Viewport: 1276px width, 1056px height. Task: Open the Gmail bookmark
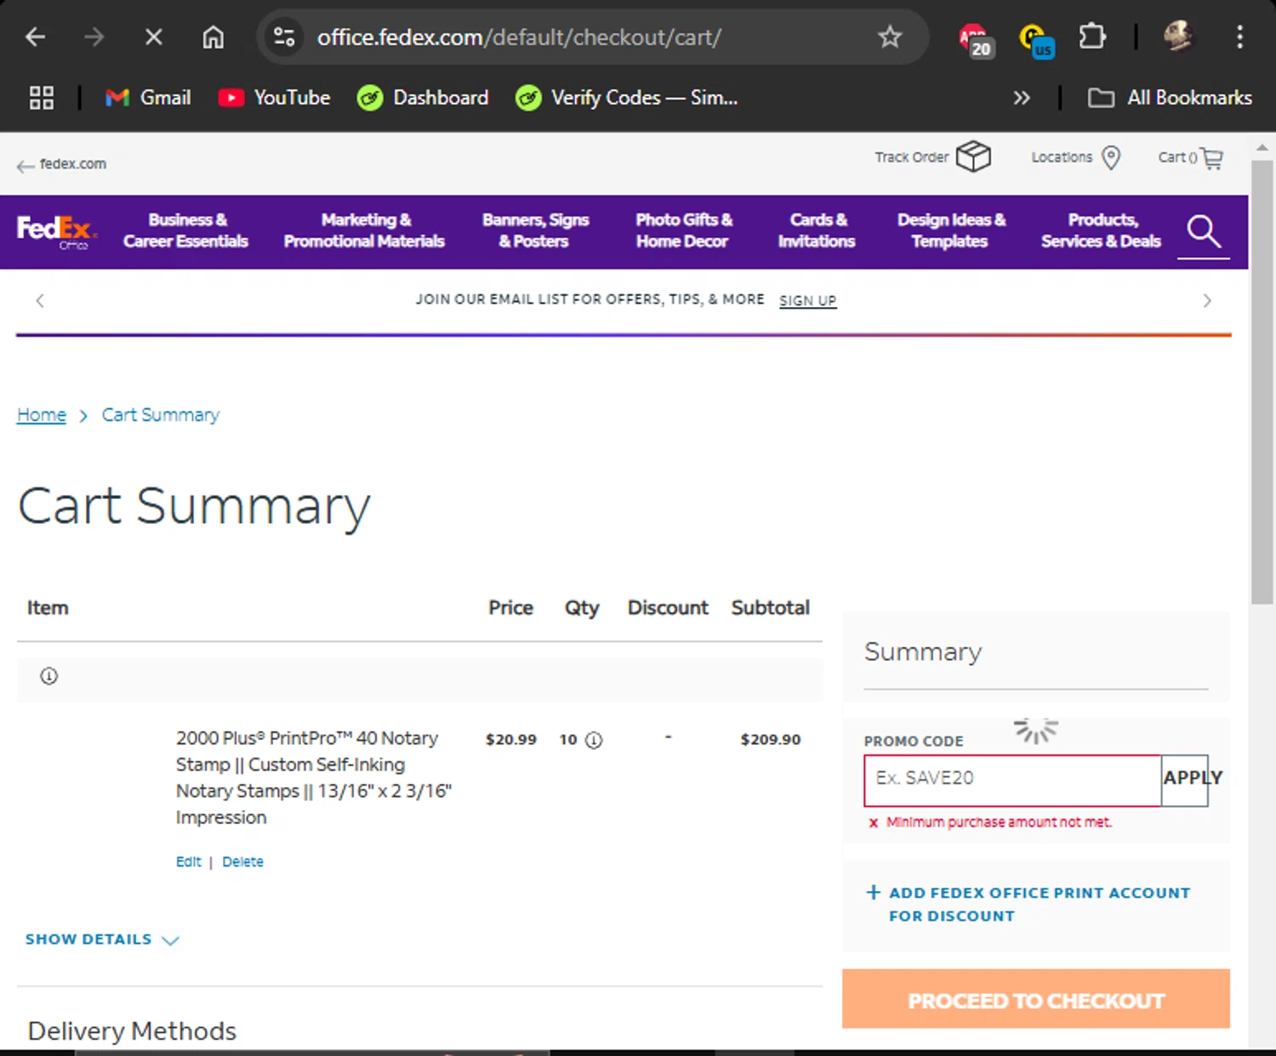148,98
